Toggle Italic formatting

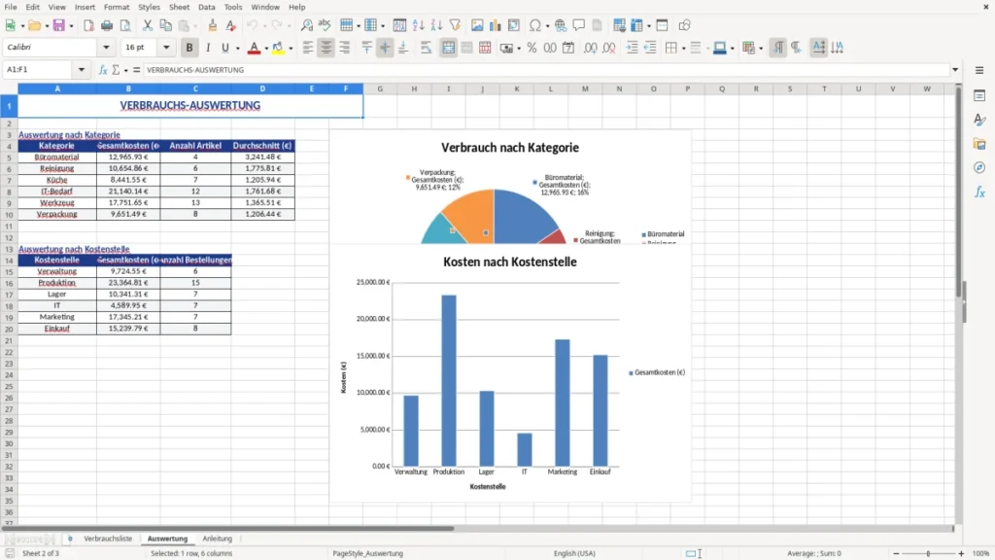tap(208, 48)
